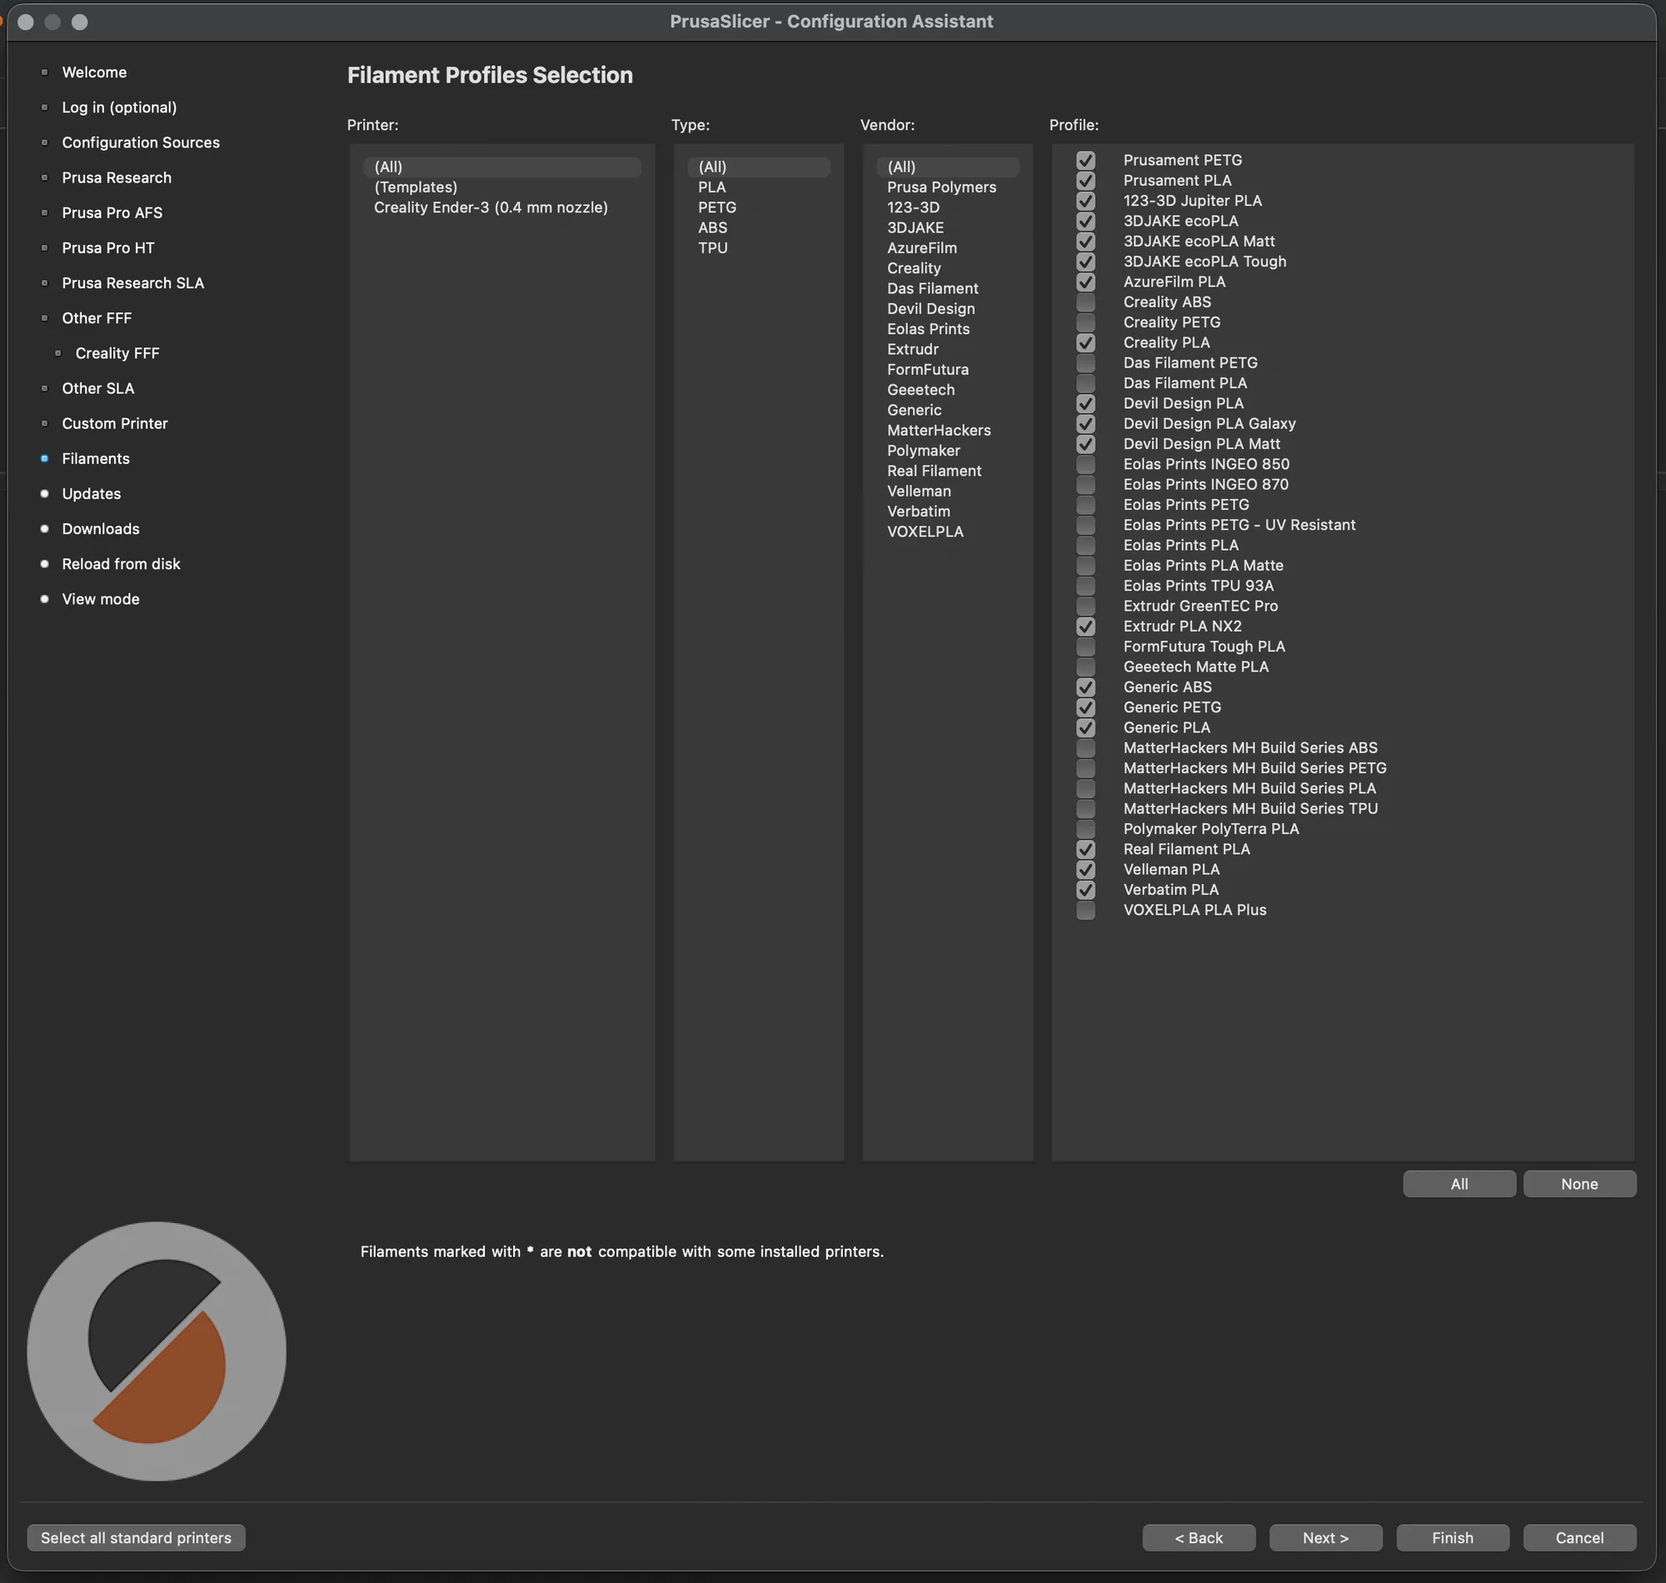Deselect all profiles with the None button
Image resolution: width=1666 pixels, height=1583 pixels.
[1579, 1184]
